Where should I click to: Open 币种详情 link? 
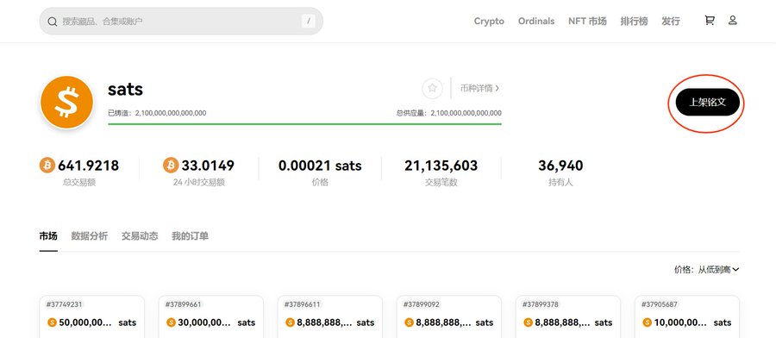(x=479, y=89)
